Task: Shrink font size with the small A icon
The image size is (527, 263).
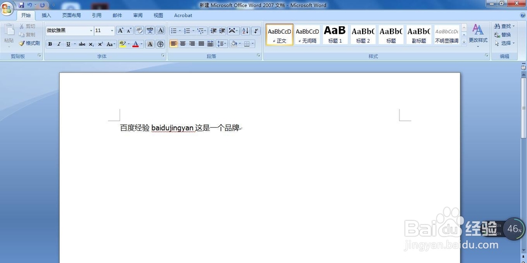Action: click(129, 31)
